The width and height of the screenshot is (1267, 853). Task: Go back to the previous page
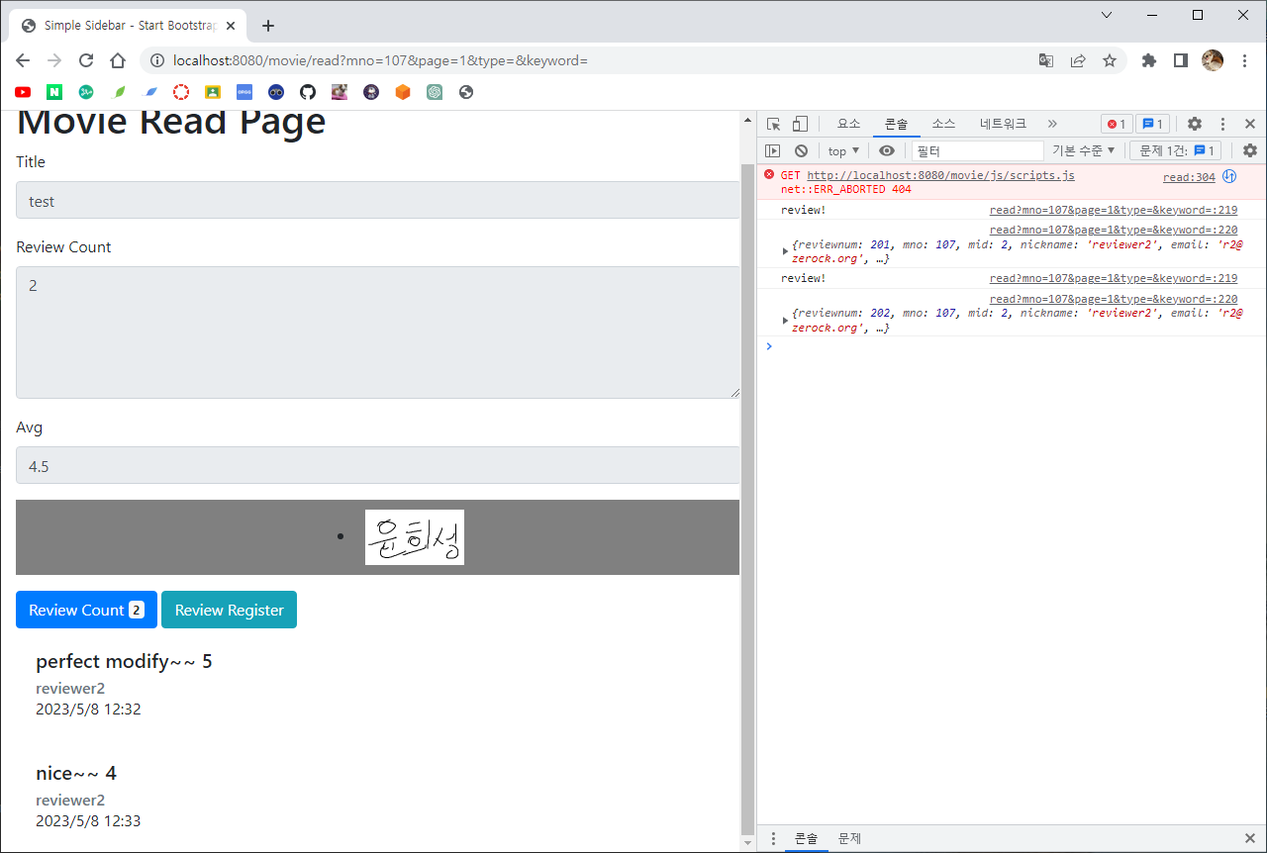[23, 60]
